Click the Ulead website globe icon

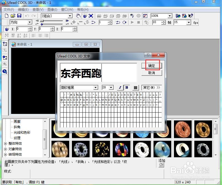pos(178,16)
